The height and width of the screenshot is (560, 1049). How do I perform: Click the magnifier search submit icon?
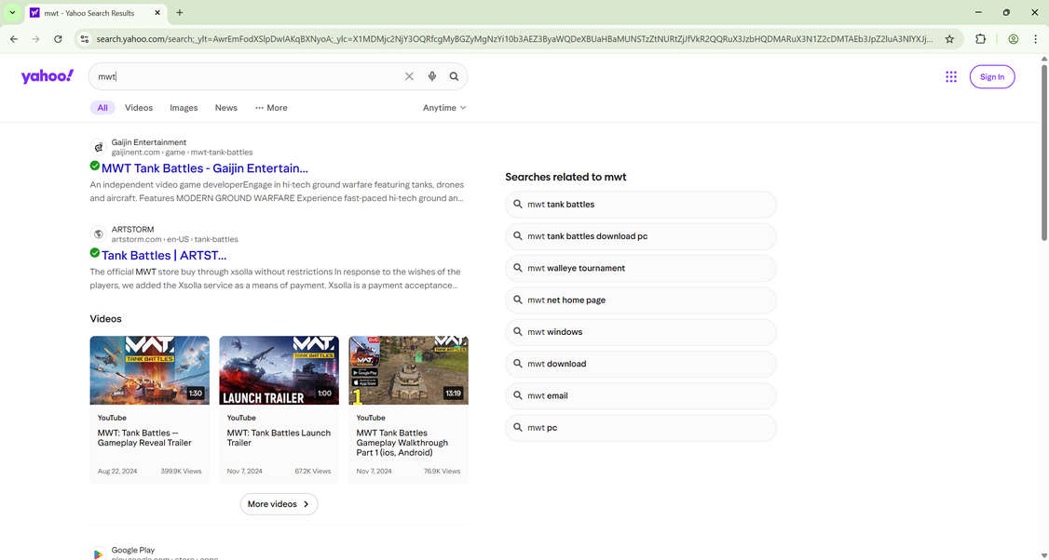click(x=455, y=76)
